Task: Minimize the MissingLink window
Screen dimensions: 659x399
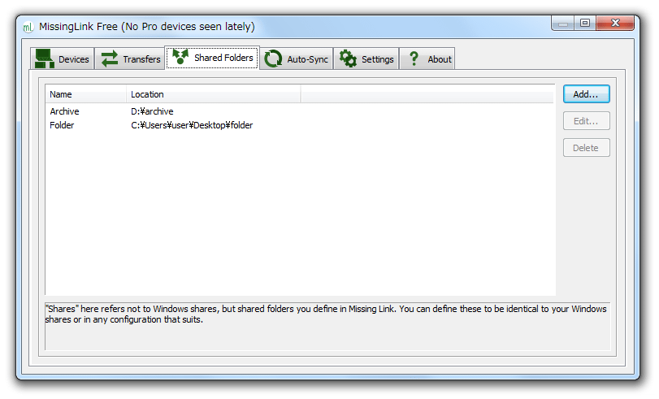Action: 563,23
